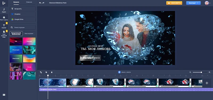The width and height of the screenshot is (213, 100).
Task: Click the zoom out magnifier icon
Action: point(190,72)
